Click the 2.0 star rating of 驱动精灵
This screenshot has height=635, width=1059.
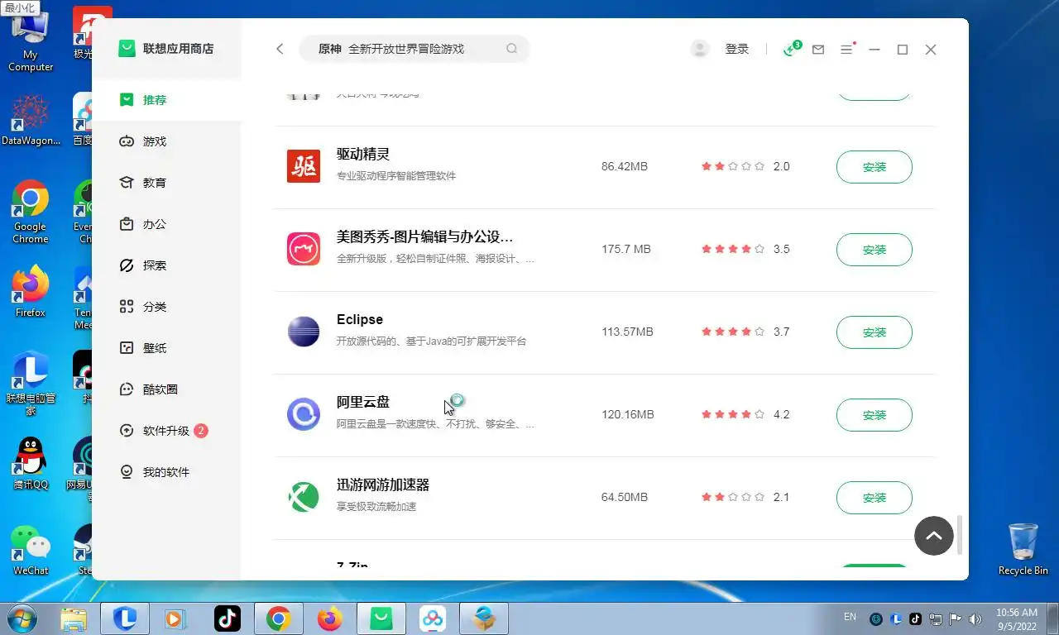pos(745,166)
